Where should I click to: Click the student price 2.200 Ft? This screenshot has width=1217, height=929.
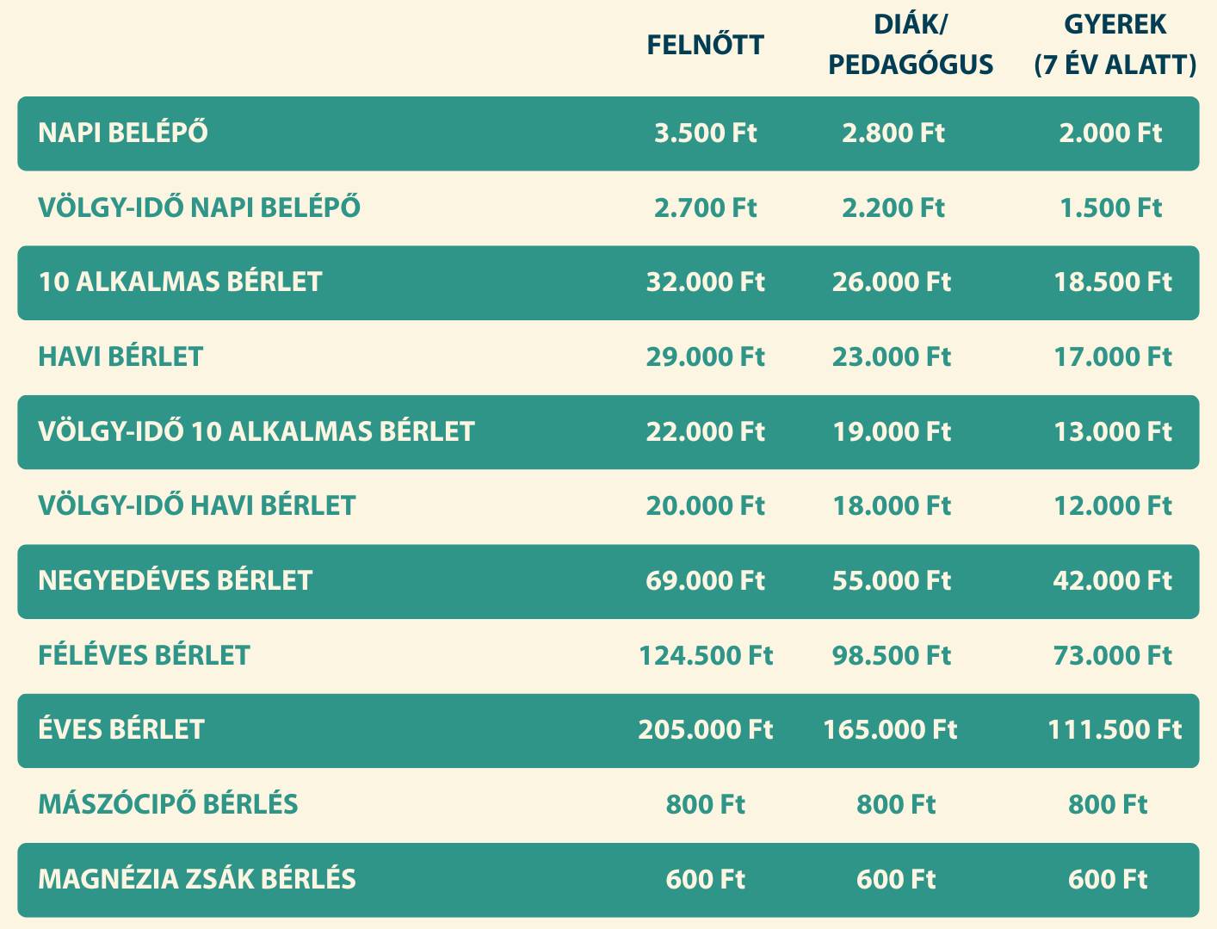[893, 208]
